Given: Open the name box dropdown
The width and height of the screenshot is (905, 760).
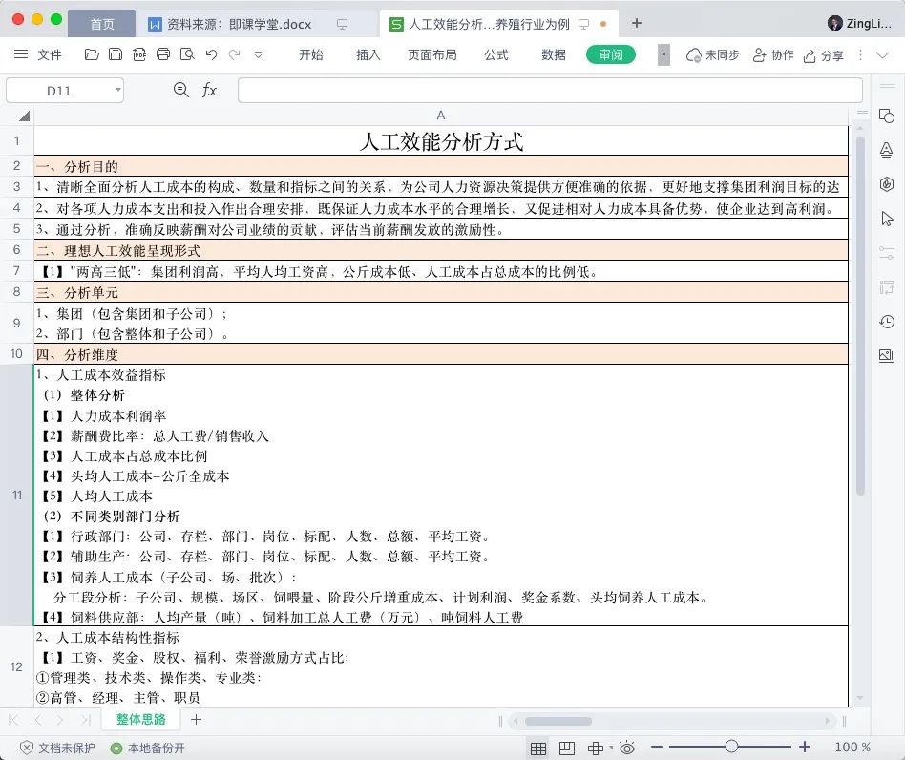Looking at the screenshot, I should pyautogui.click(x=117, y=88).
